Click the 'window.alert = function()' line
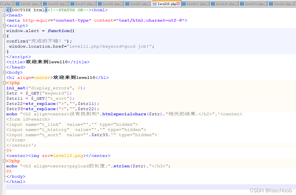 click(40, 31)
